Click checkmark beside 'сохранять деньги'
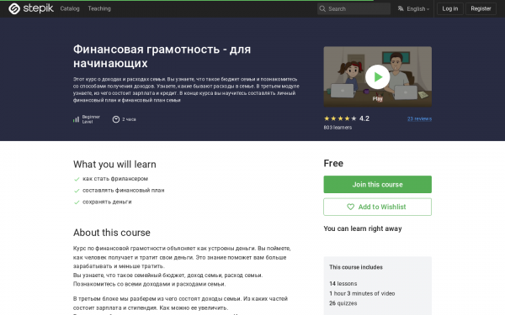Image resolution: width=505 pixels, height=315 pixels. [77, 202]
